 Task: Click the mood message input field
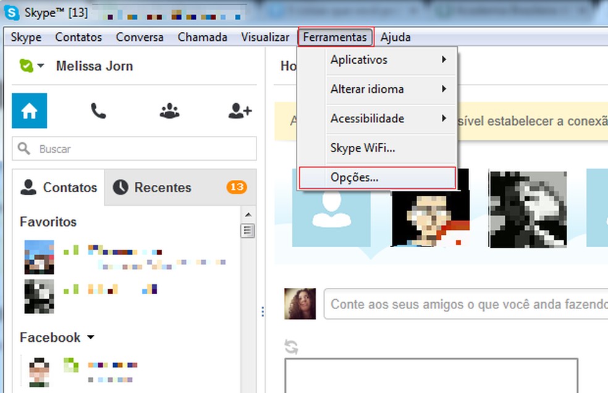pos(466,304)
